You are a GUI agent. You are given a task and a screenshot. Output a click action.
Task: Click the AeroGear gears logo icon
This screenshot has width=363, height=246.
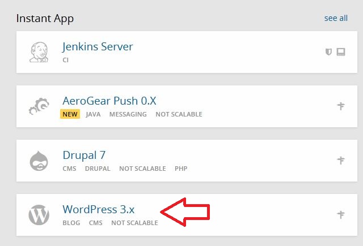39,106
